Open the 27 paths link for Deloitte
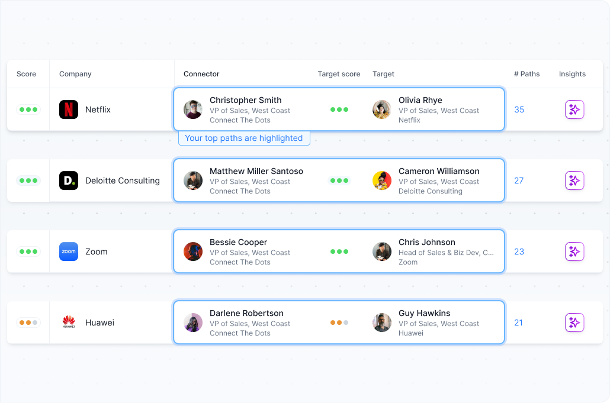 (519, 180)
